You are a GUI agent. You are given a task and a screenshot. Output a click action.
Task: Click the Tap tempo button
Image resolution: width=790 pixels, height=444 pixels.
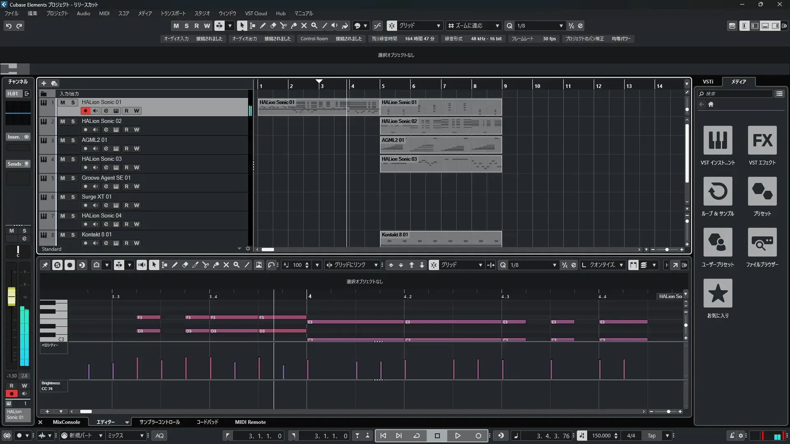coord(651,436)
